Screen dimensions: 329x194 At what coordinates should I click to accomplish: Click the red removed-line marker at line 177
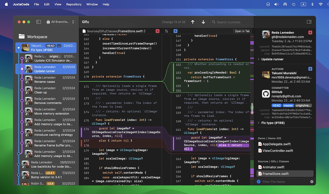tap(81, 143)
